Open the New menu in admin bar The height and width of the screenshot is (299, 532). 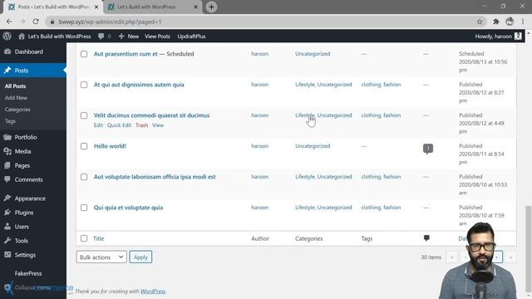pos(129,37)
